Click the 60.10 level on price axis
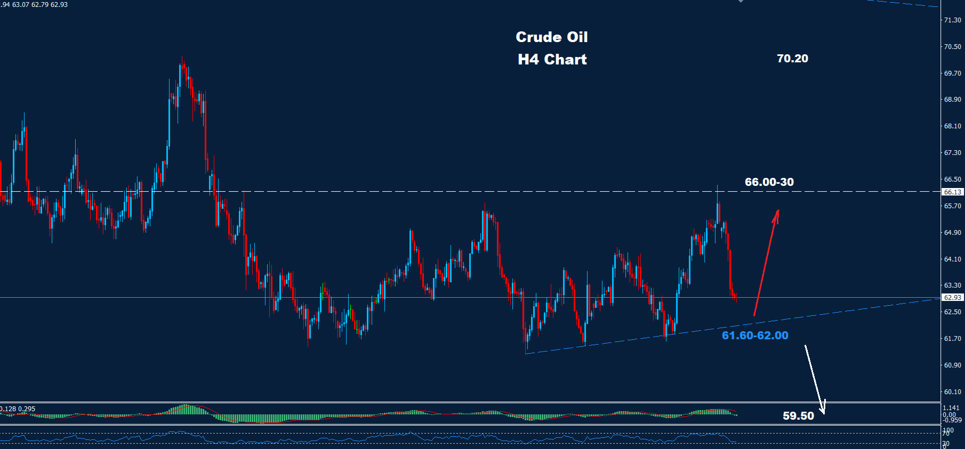Image resolution: width=965 pixels, height=449 pixels. pyautogui.click(x=952, y=392)
